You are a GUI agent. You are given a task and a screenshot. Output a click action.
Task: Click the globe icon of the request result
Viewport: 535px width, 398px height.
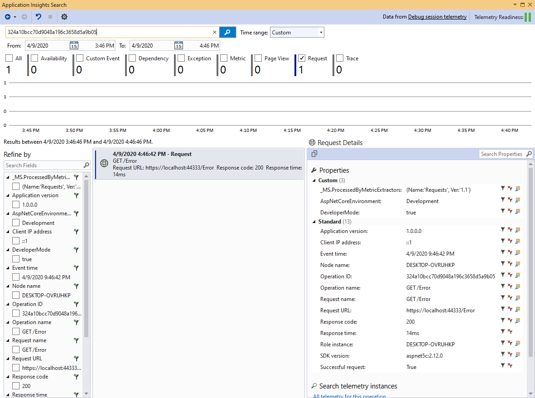(x=104, y=164)
